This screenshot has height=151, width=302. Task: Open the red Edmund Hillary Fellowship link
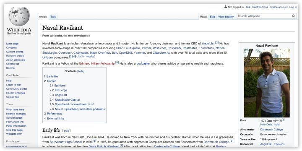tap(97, 64)
